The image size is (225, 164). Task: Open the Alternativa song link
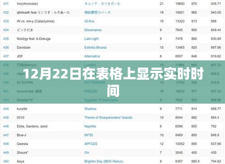click(92, 56)
